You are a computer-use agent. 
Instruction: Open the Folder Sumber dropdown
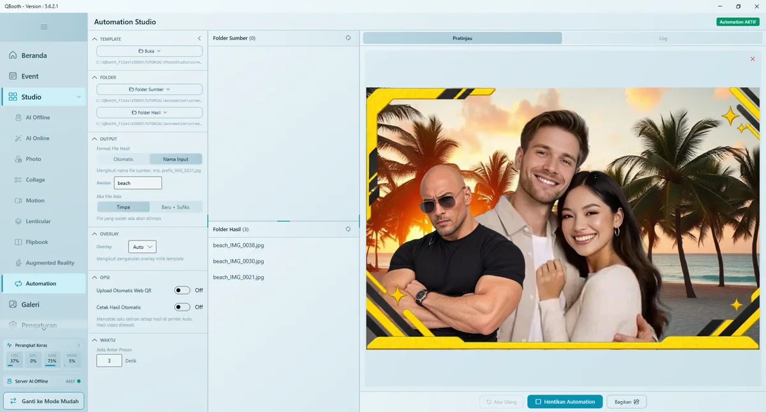point(149,89)
